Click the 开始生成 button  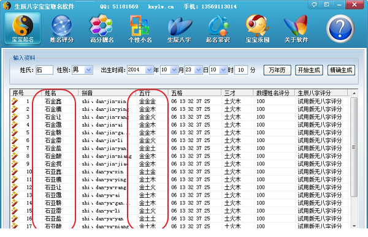tap(309, 70)
